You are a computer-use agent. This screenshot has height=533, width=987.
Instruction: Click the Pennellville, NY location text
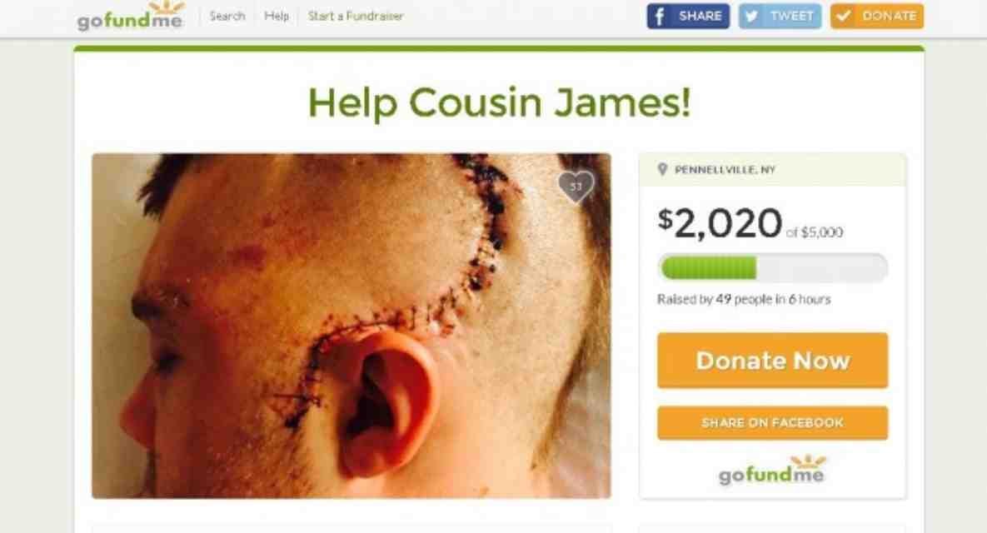(x=725, y=170)
